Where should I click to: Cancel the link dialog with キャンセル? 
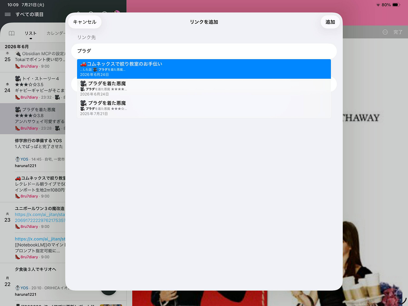(85, 22)
